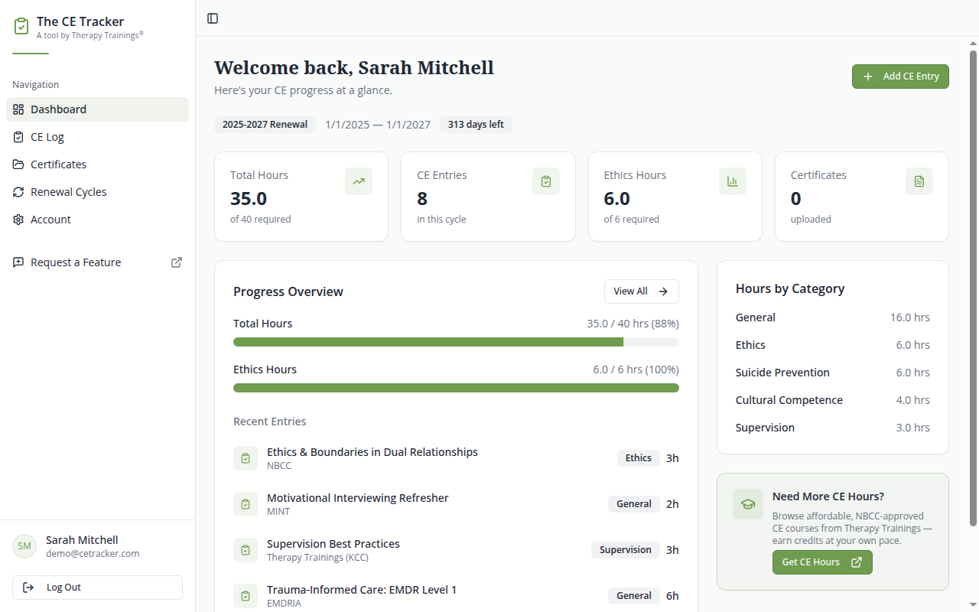Click the graduation cap icon
979x612 pixels.
tap(748, 504)
